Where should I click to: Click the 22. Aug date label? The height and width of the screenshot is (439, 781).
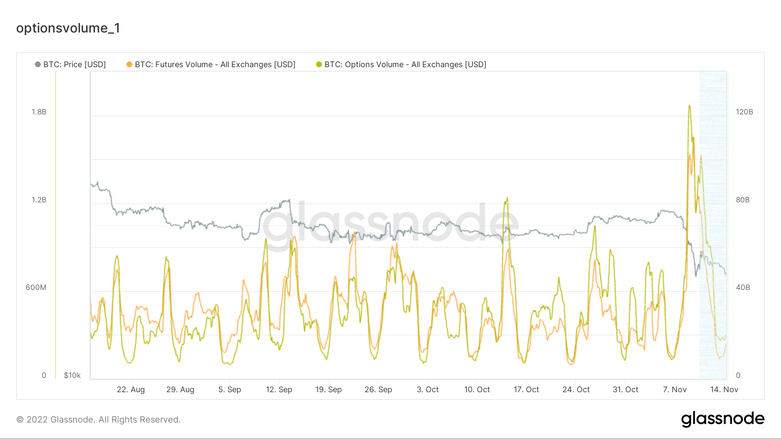[x=131, y=390]
